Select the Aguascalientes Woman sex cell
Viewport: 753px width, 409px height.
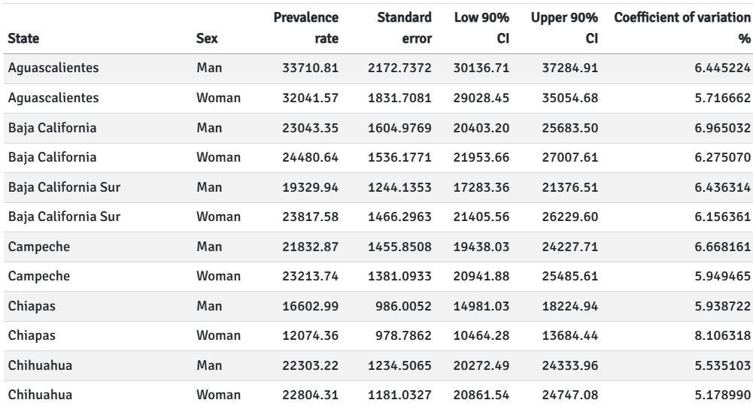pos(218,98)
